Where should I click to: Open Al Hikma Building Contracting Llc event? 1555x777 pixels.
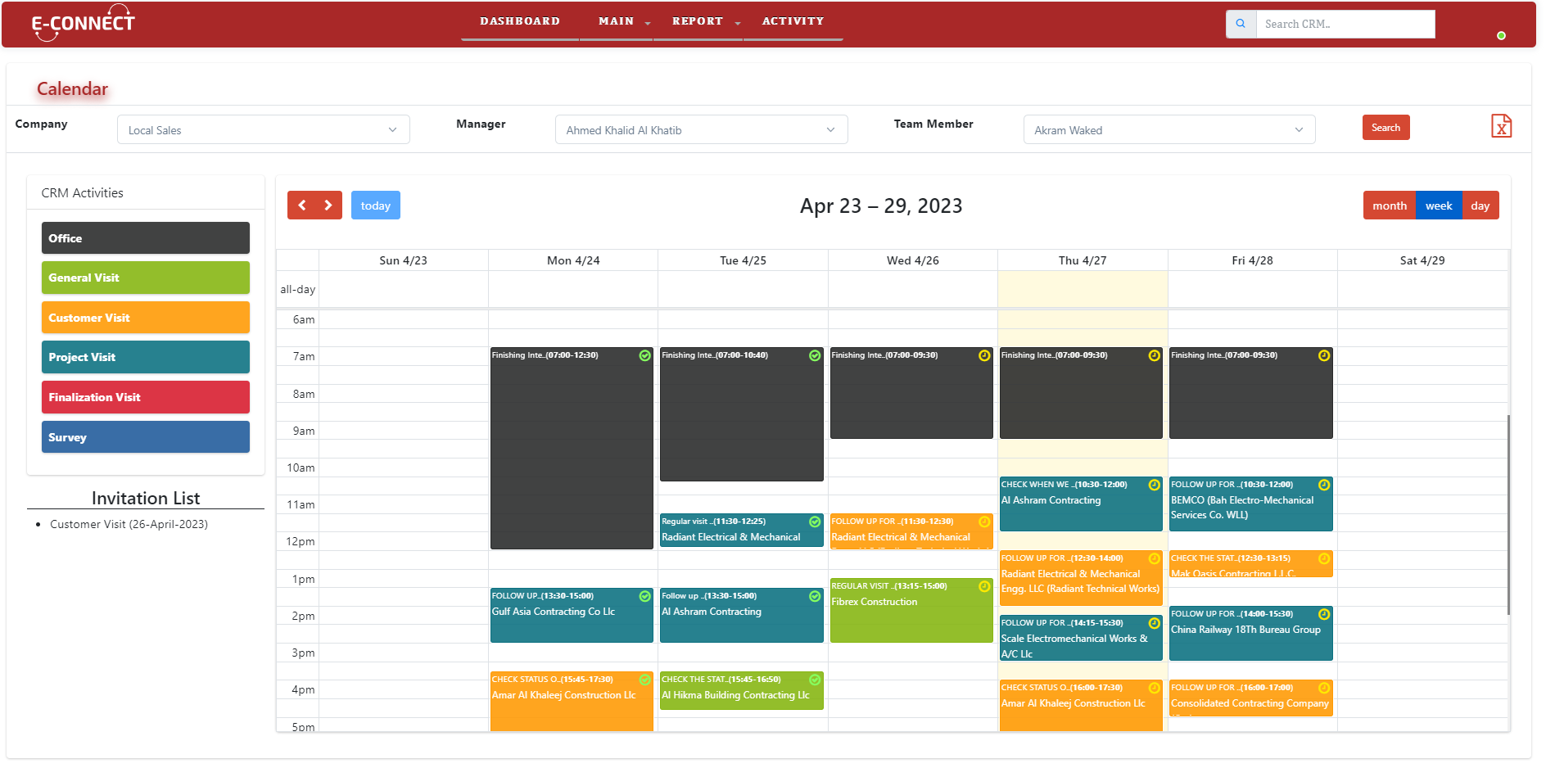741,690
